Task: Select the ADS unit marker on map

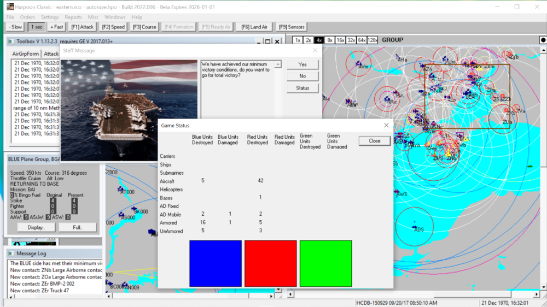Action: pos(415,227)
